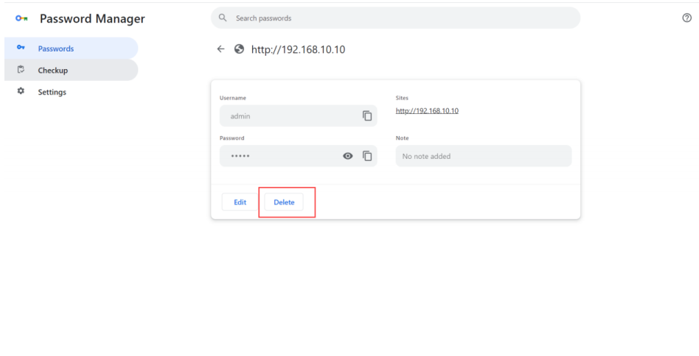Viewport: 699px width, 356px height.
Task: Show the password with the eye icon
Action: 347,156
